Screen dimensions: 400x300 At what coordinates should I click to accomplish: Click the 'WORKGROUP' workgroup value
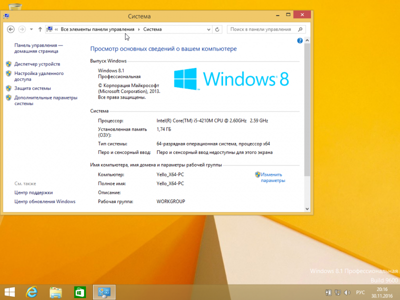170,201
